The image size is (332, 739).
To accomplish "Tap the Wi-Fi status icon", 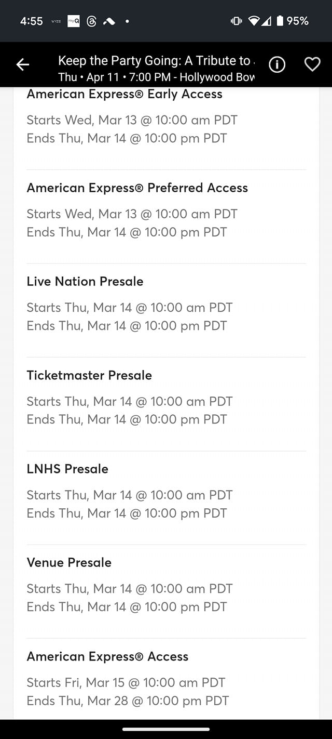I will coord(254,21).
